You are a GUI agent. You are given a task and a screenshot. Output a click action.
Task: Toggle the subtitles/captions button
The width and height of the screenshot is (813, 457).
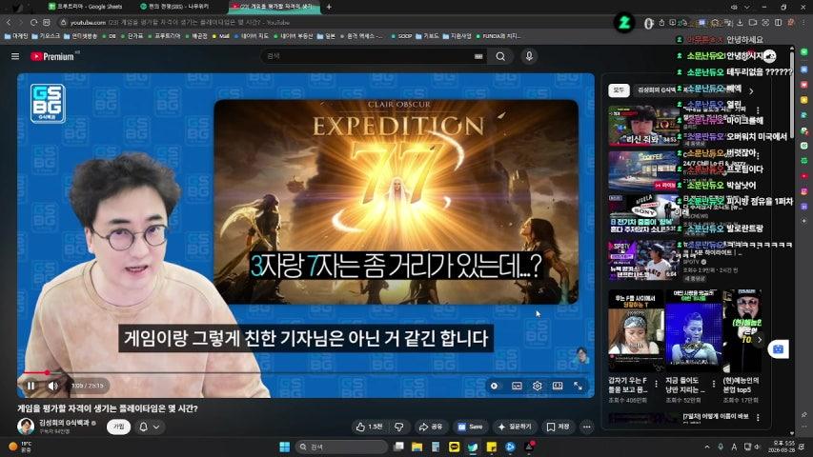(x=517, y=386)
